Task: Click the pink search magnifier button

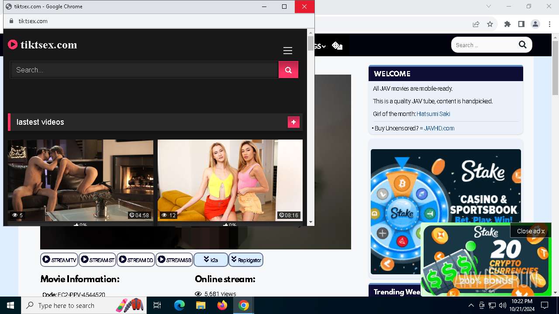Action: 288,70
